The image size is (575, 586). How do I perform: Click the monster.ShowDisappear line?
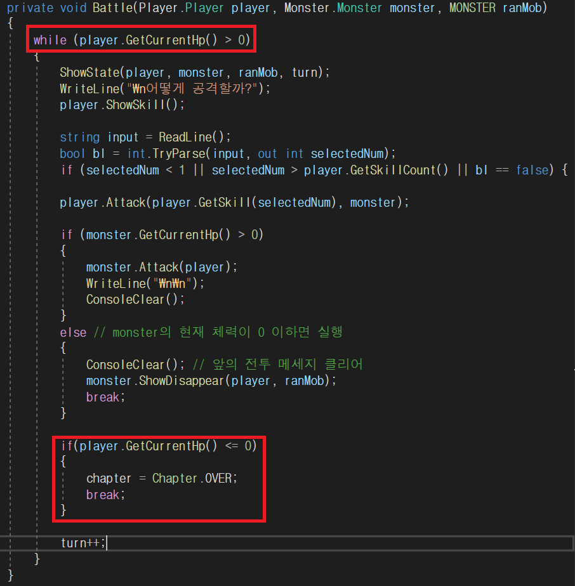pos(211,381)
